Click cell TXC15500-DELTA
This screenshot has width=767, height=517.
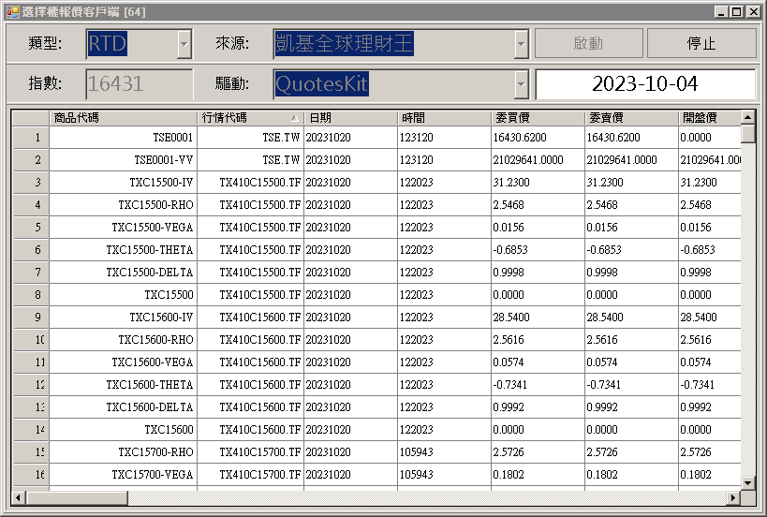(x=123, y=273)
